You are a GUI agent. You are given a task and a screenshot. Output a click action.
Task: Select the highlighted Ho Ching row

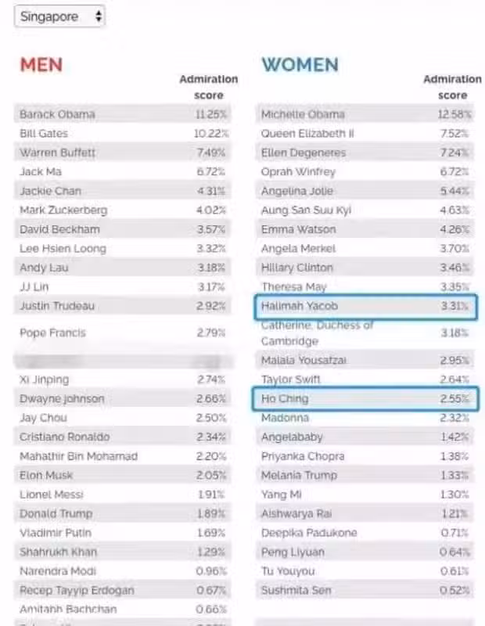(365, 399)
